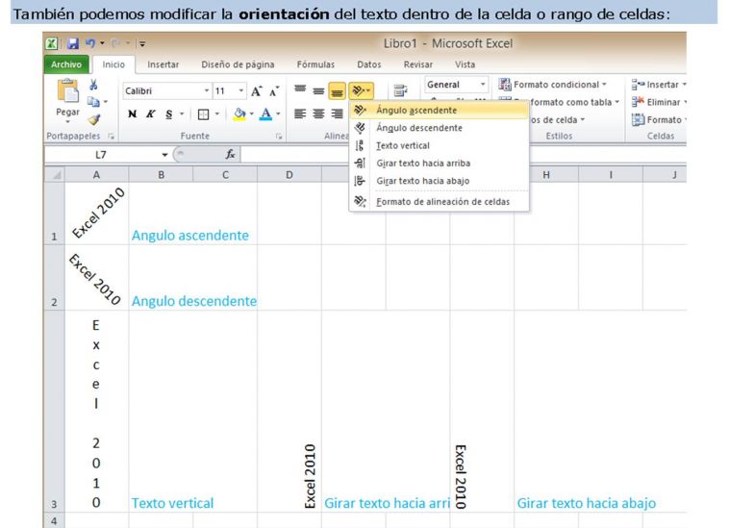Select the cell reading Girar texto hacia abajo
Viewport: 729px width, 528px height.
[x=546, y=412]
